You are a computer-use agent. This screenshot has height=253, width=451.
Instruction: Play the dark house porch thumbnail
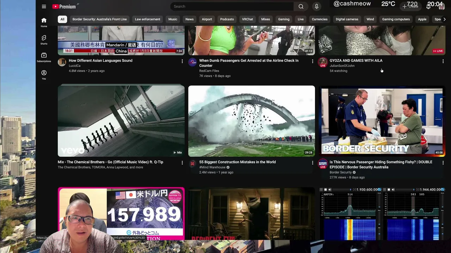coord(252,214)
